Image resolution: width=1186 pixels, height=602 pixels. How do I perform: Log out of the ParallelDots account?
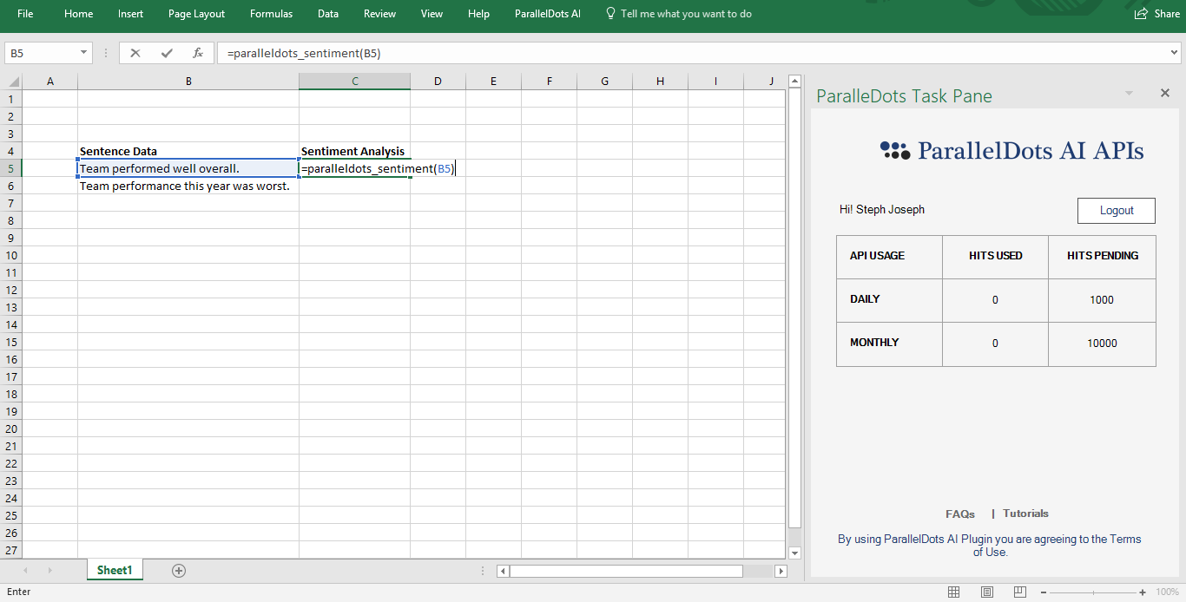point(1116,210)
